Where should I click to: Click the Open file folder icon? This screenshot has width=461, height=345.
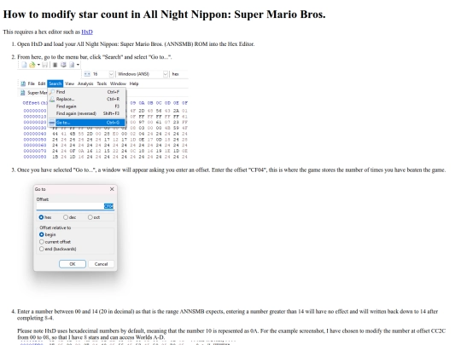point(32,65)
